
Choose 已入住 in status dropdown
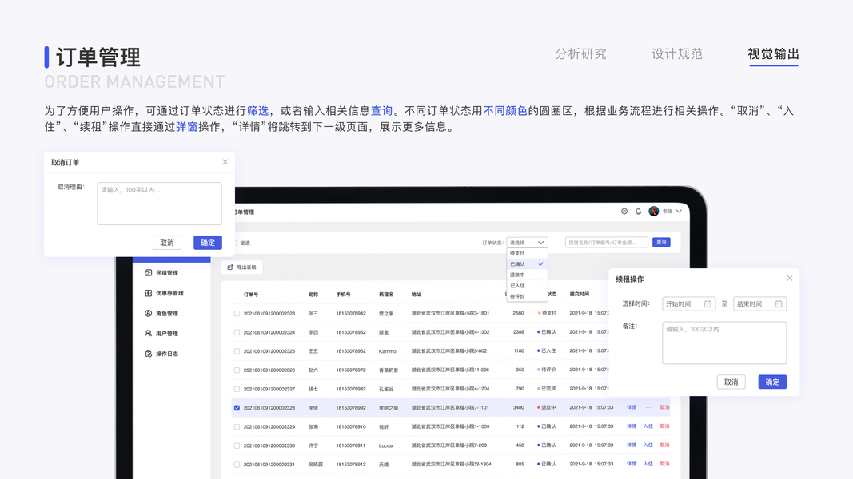(527, 286)
